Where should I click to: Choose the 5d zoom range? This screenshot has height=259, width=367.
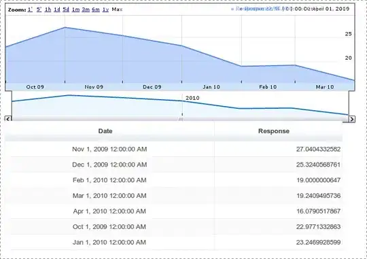click(x=66, y=10)
